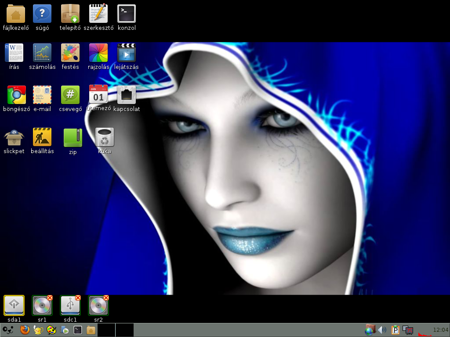
Task: Open the Puppy dog-face start menu
Action: pyautogui.click(x=8, y=330)
